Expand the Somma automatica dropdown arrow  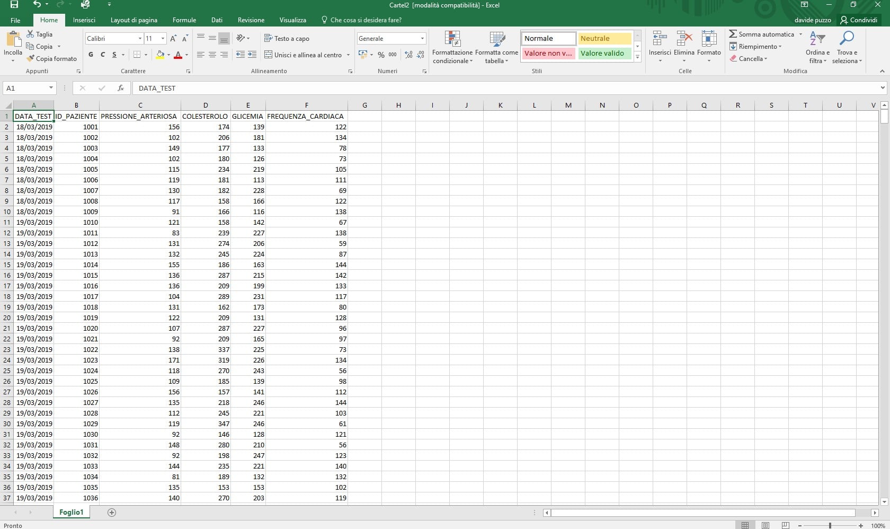(800, 34)
